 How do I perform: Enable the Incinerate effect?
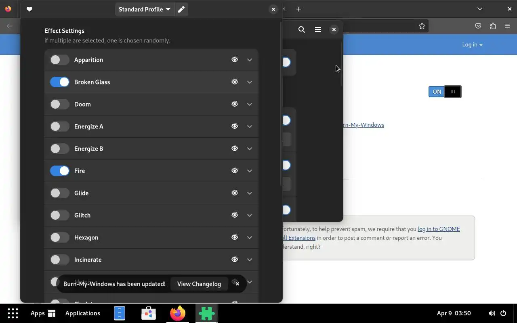[60, 260]
